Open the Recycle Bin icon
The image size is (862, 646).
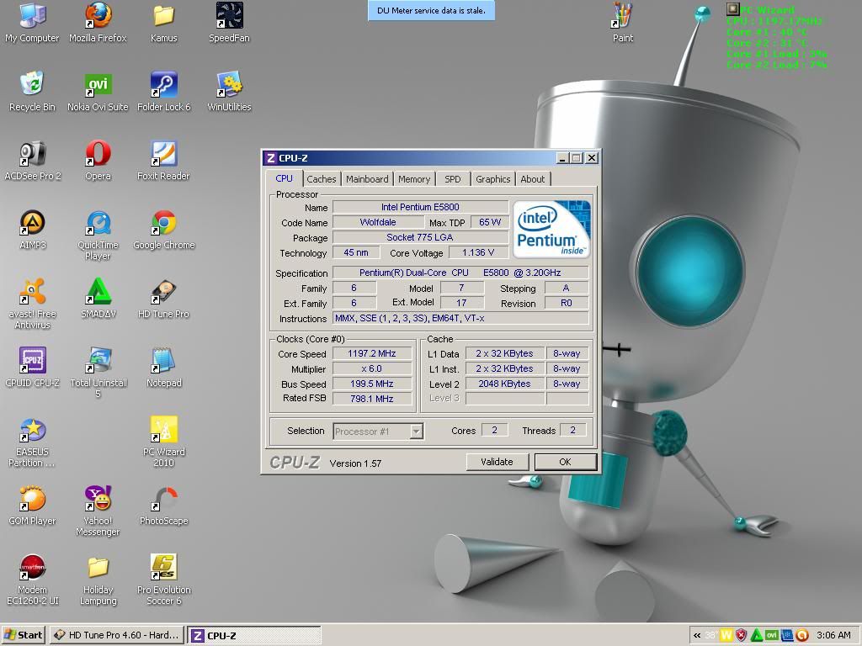pos(32,92)
